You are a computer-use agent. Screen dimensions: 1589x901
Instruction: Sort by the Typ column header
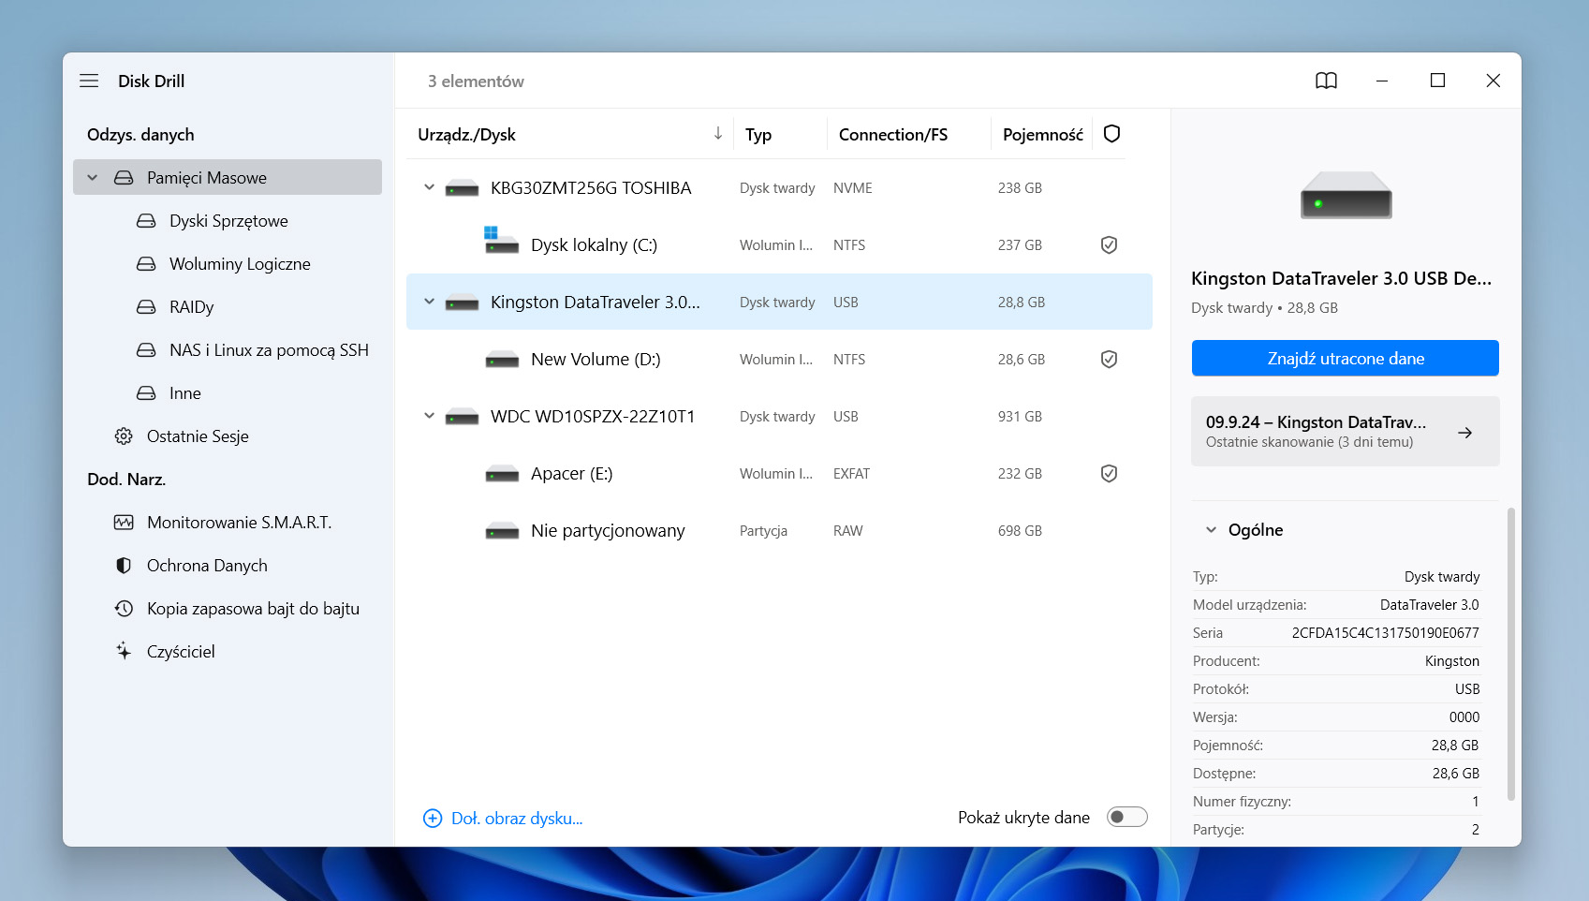758,134
